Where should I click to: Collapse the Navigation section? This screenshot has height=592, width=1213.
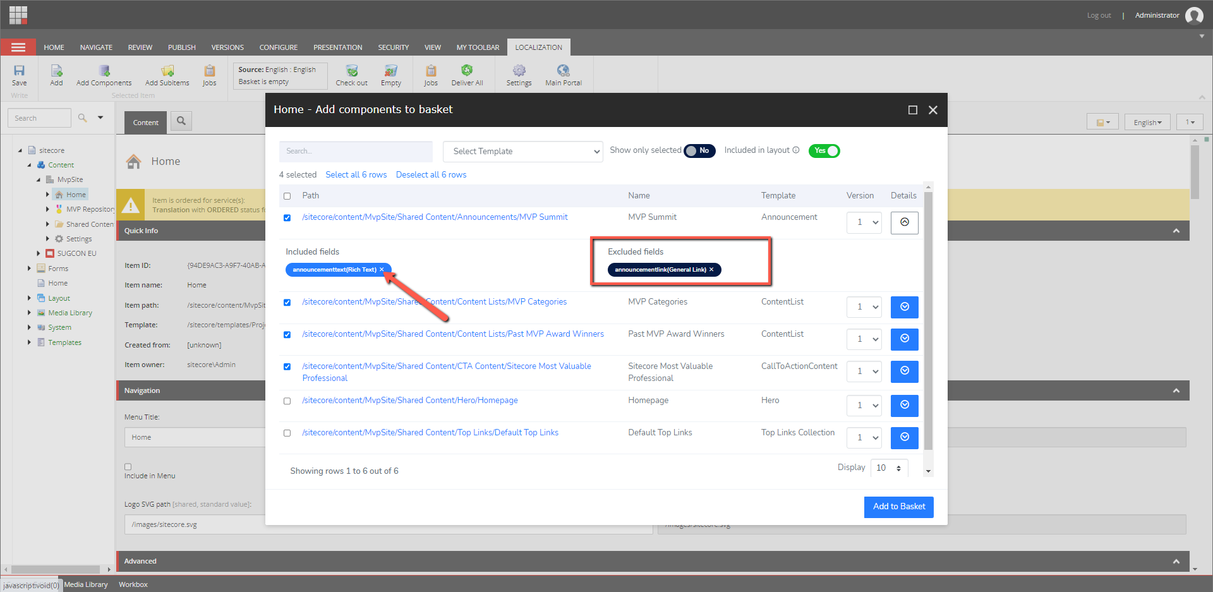(x=1176, y=391)
